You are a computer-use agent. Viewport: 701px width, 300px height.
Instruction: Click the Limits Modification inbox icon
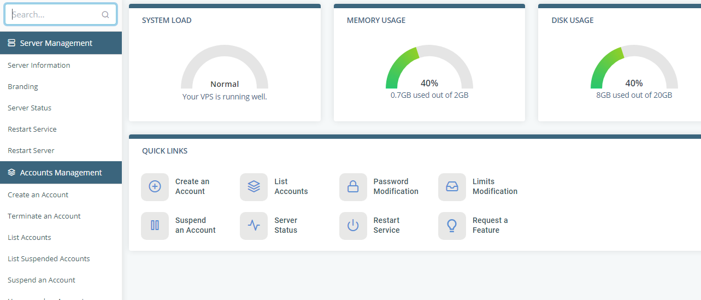point(452,187)
